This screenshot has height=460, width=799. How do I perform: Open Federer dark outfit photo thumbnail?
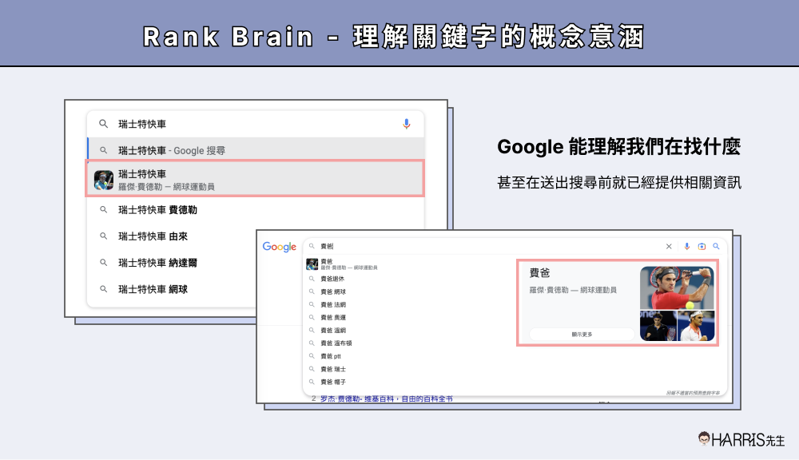point(658,326)
